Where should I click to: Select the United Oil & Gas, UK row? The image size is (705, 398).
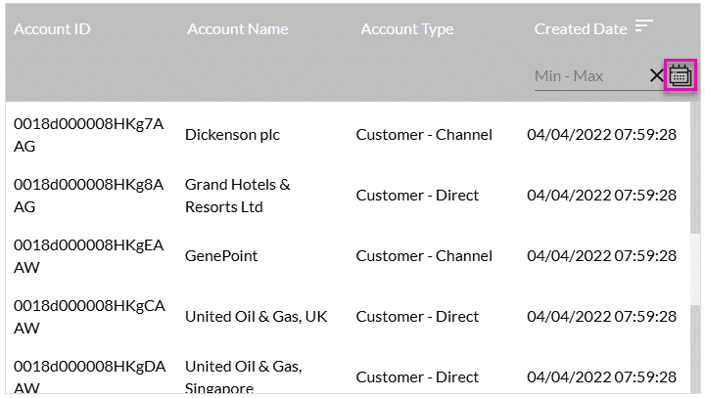point(256,317)
